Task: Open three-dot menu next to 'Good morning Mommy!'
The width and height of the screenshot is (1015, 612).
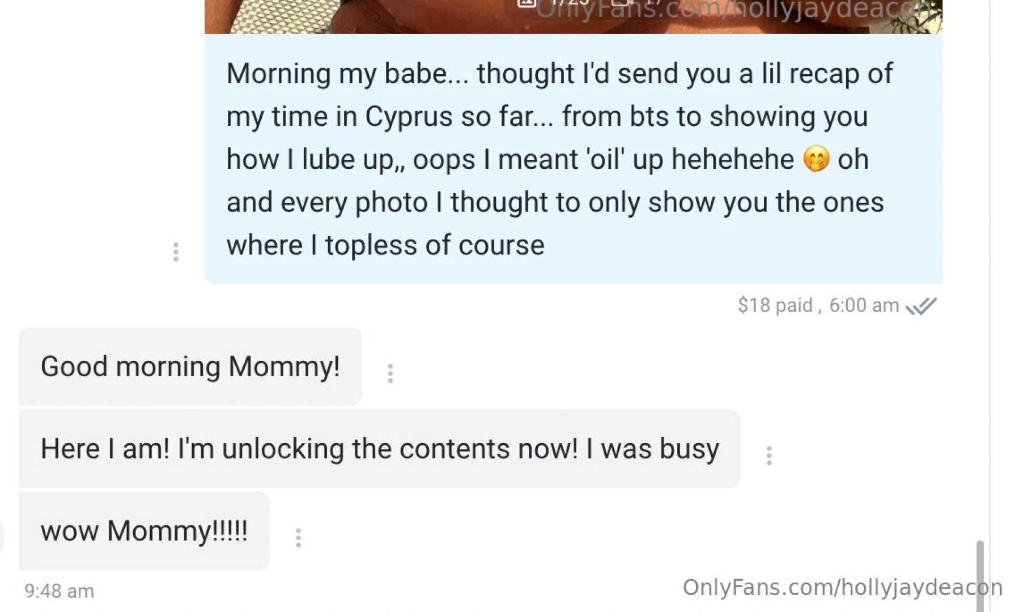Action: [x=390, y=373]
